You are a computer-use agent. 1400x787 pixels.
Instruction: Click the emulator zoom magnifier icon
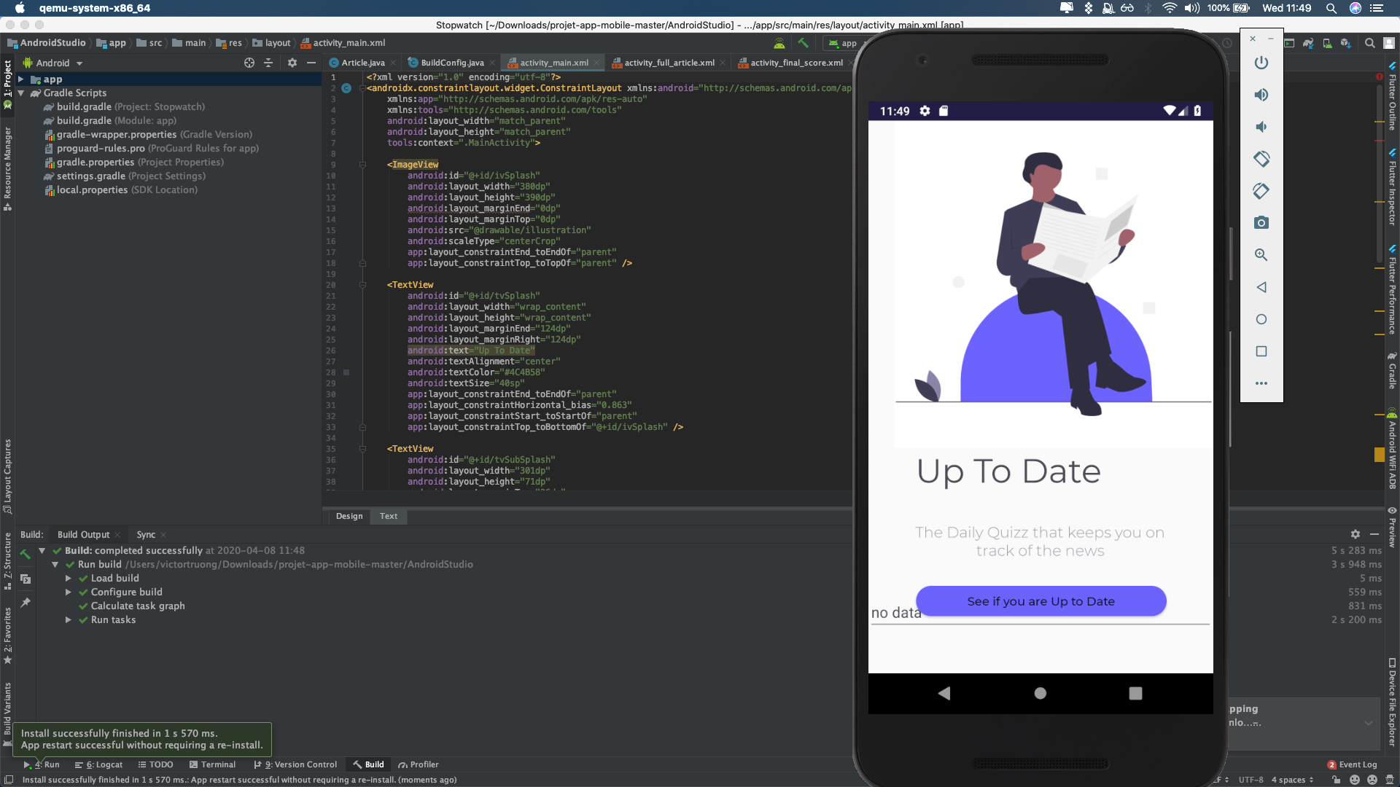click(1261, 255)
